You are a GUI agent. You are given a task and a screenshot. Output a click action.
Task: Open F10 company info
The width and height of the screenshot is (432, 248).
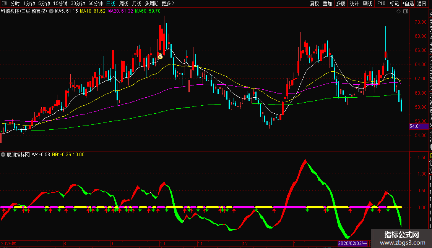coord(381,3)
